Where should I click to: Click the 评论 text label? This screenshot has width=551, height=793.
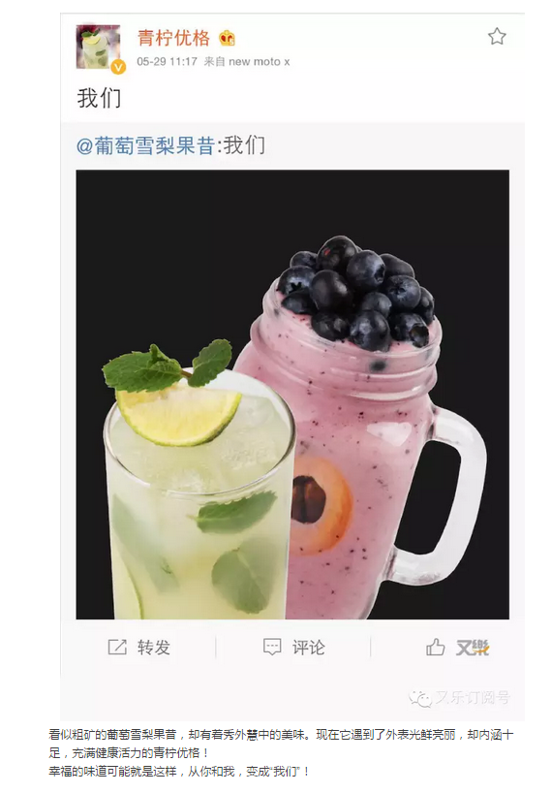tap(308, 648)
